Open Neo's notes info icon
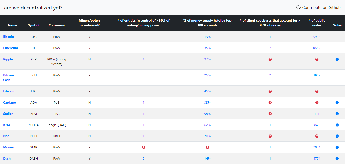345x164 pixels. point(337,136)
